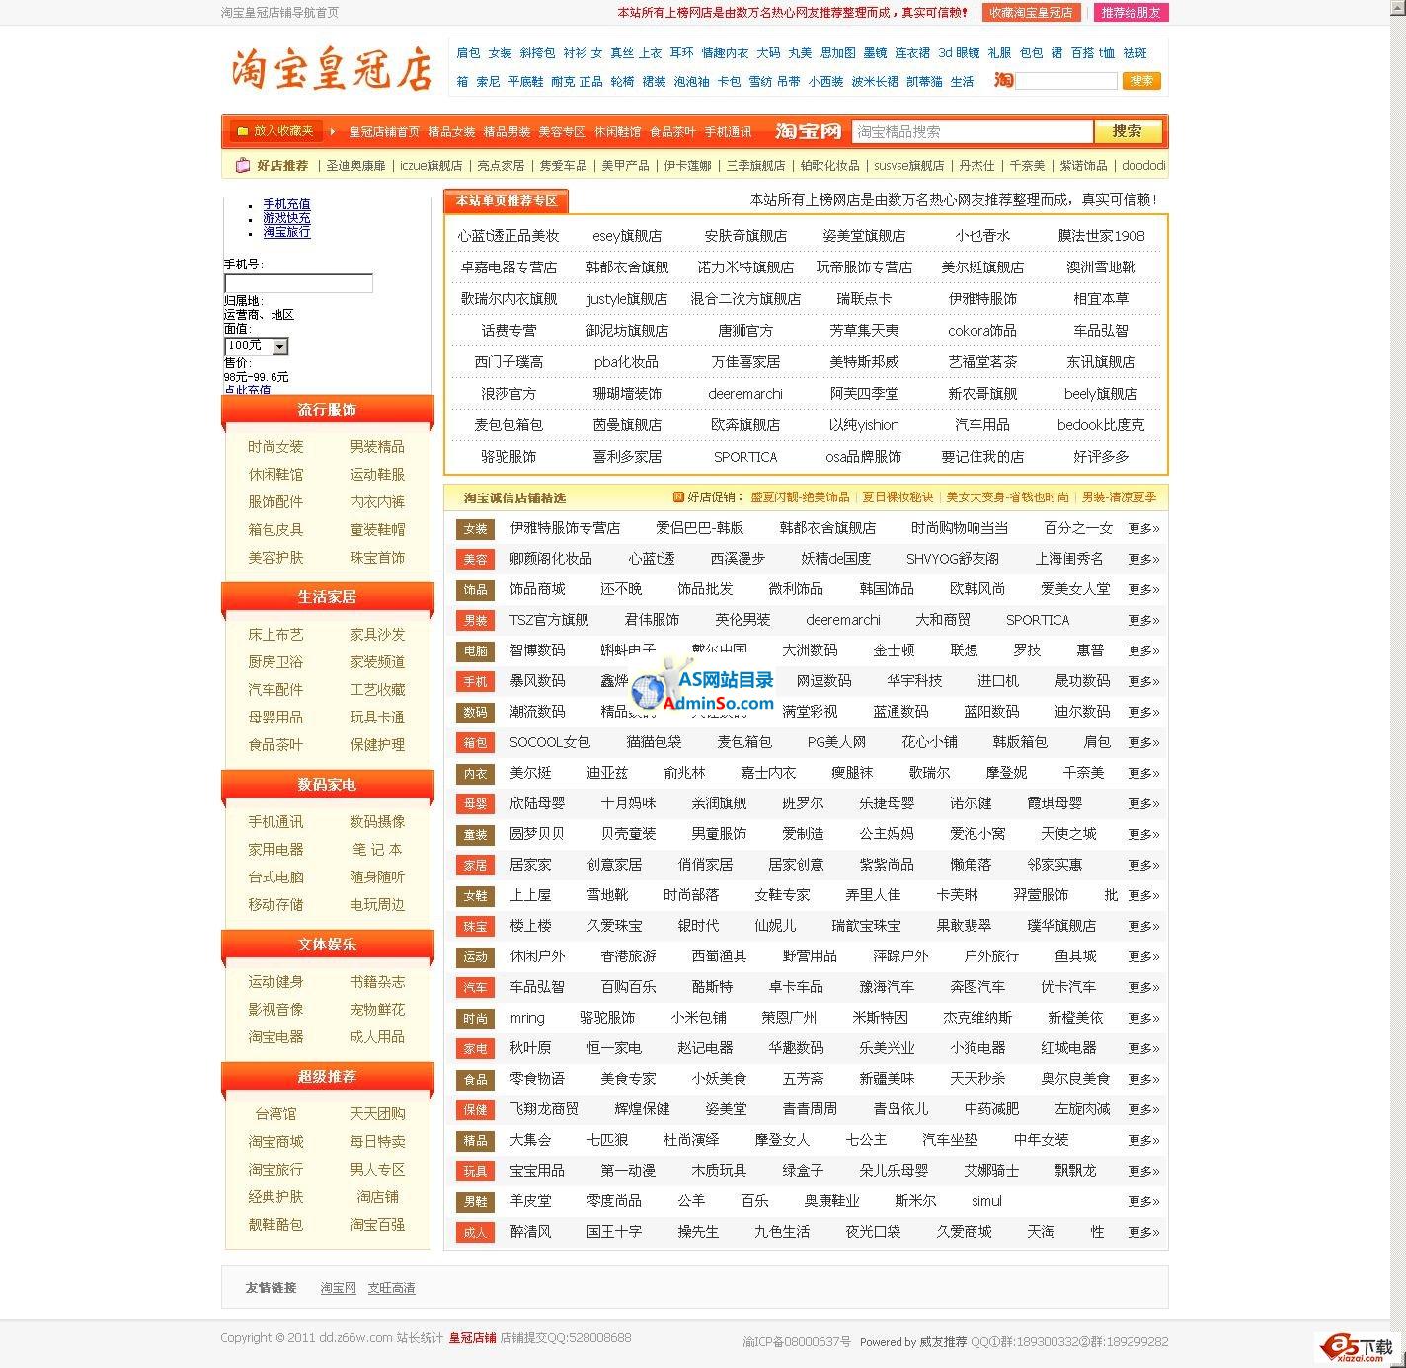This screenshot has width=1406, height=1368.
Task: Open the 家电 category badge
Action: pyautogui.click(x=475, y=1049)
